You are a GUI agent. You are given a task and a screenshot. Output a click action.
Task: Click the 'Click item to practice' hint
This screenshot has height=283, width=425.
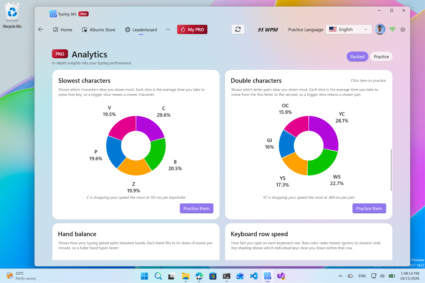click(368, 81)
